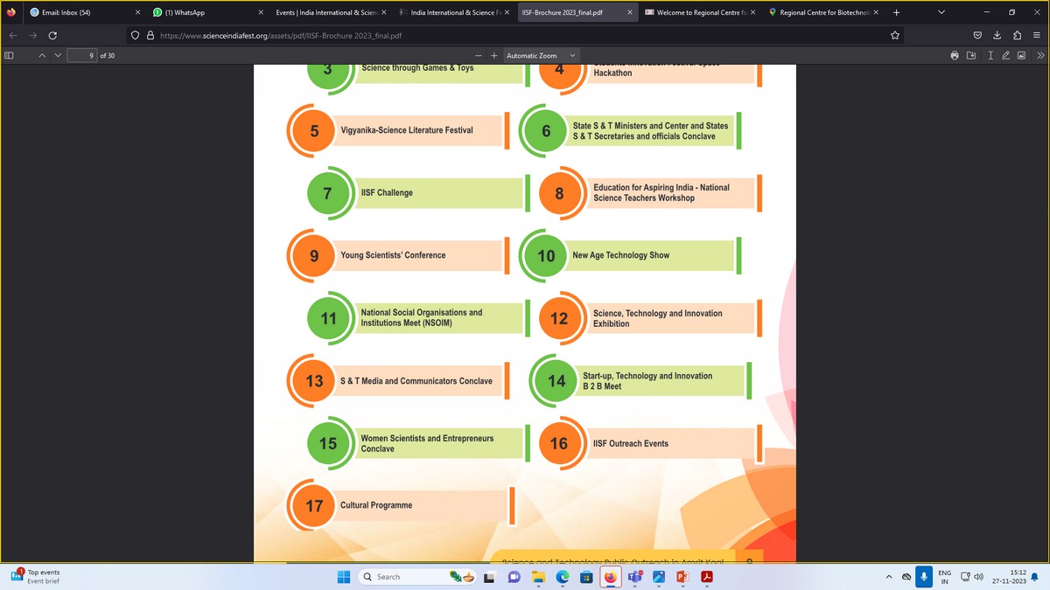Click the Firefox taskbar icon
Viewport: 1050px width, 590px height.
click(610, 577)
